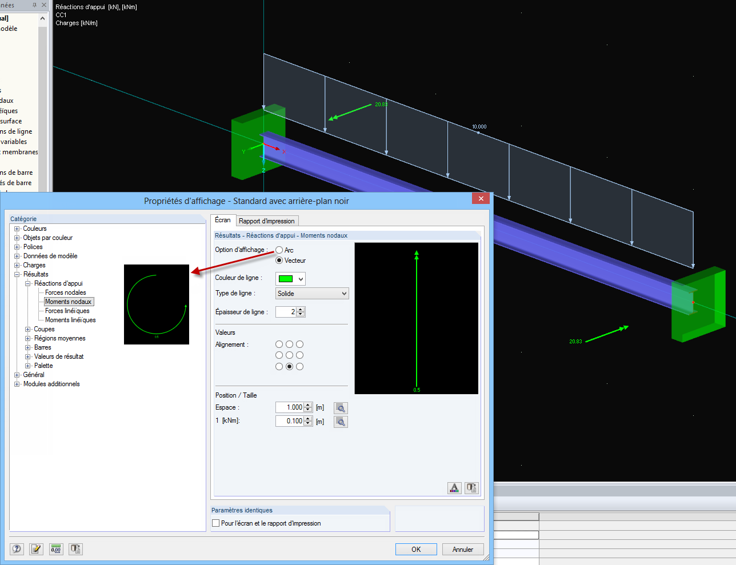This screenshot has width=736, height=565.
Task: Select Moments linéiques in the tree
Action: click(70, 320)
